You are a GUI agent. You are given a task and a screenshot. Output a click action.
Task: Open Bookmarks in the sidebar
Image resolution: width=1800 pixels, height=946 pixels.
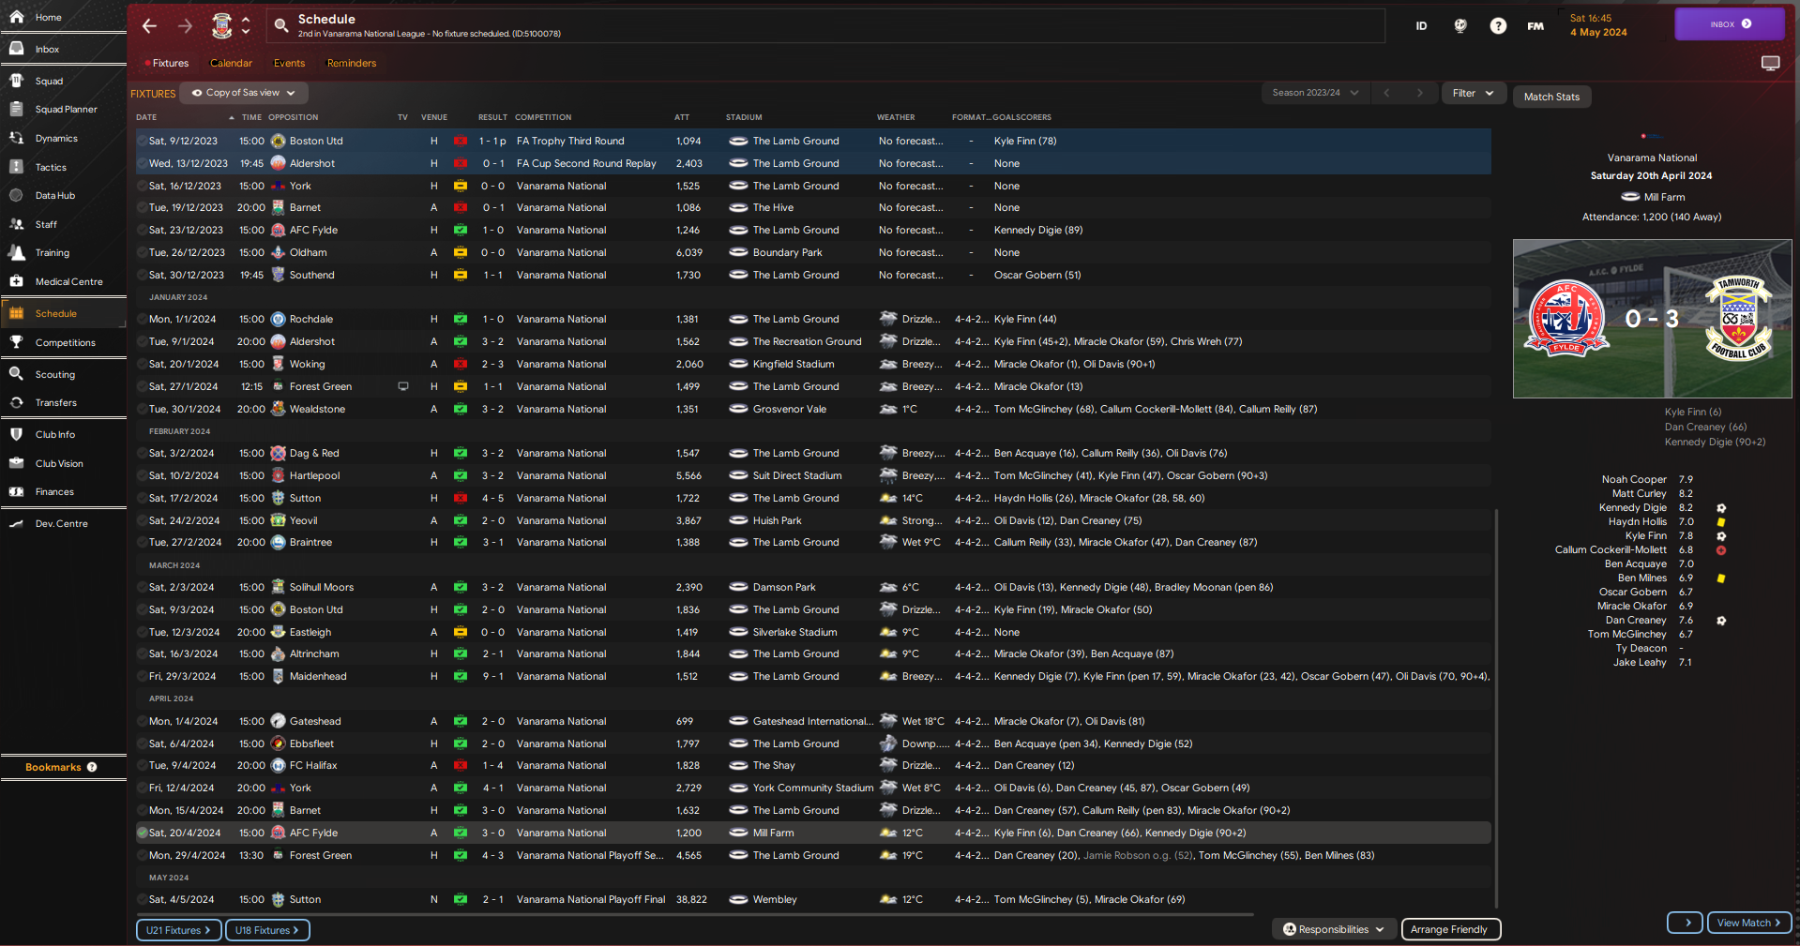coord(62,767)
